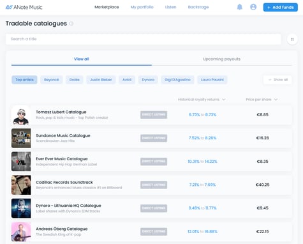The height and width of the screenshot is (244, 303).
Task: Open Ever Ever Music Catalogue thumbnail
Action: 21,162
